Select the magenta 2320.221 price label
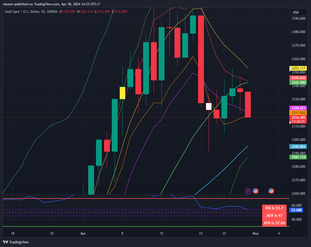 tap(298, 108)
